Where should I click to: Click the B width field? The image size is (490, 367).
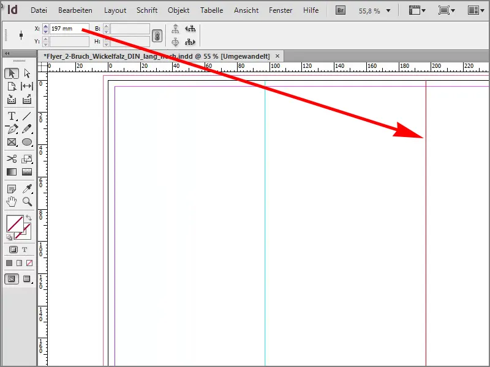click(130, 29)
